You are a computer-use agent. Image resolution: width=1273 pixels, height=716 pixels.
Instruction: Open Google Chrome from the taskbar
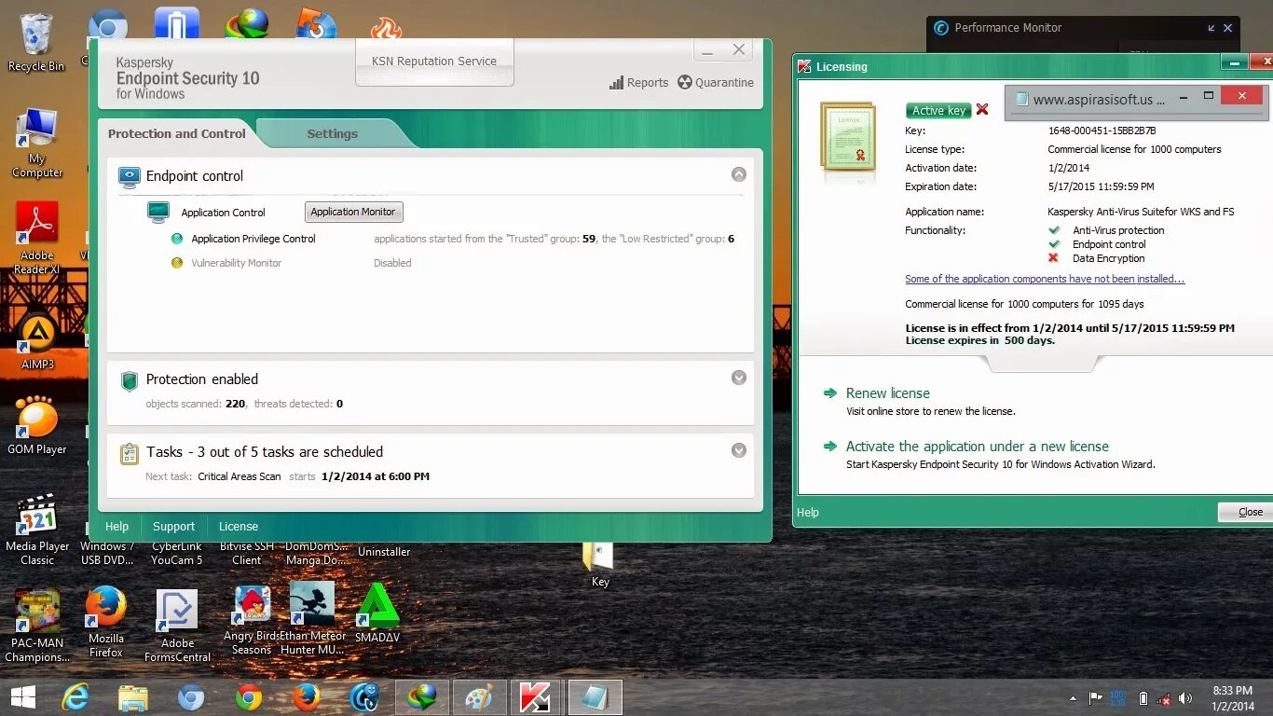tap(249, 697)
